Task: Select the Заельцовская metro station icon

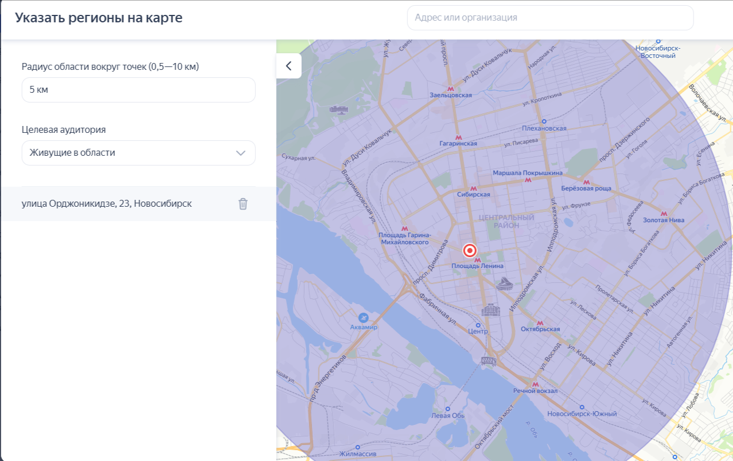Action: [451, 89]
